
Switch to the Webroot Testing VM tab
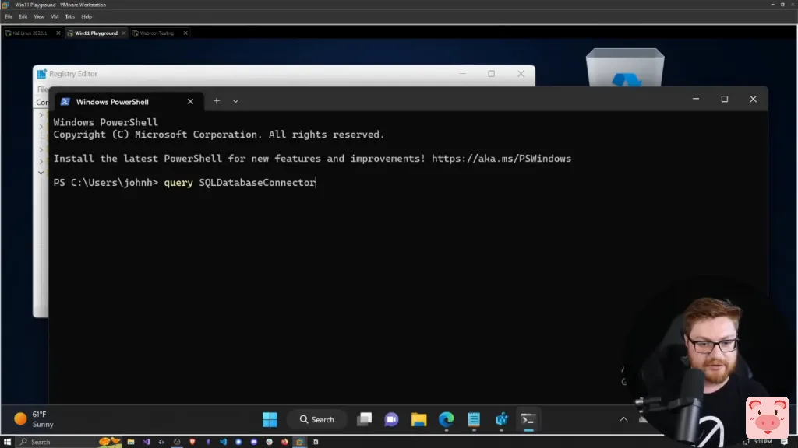coord(156,33)
